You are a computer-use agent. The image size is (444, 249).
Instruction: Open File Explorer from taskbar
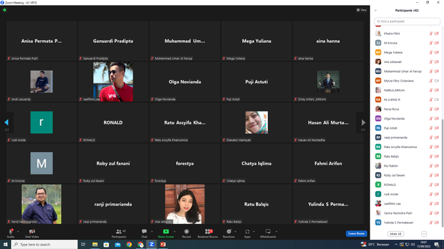coord(95,244)
